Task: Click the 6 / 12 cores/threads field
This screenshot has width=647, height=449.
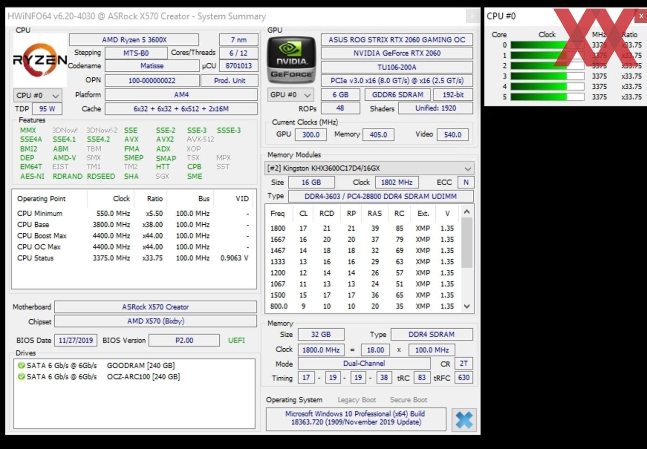Action: click(238, 53)
